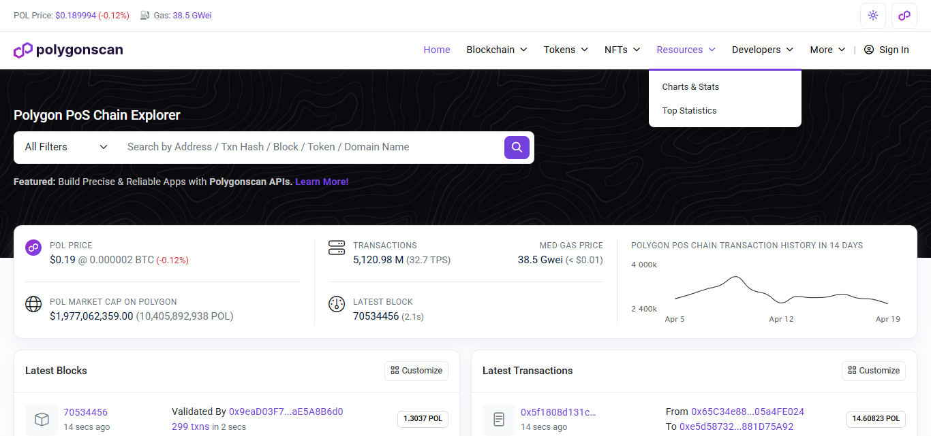Open From address 0x65C34e88...05a4FE024
The height and width of the screenshot is (436, 931).
(748, 412)
